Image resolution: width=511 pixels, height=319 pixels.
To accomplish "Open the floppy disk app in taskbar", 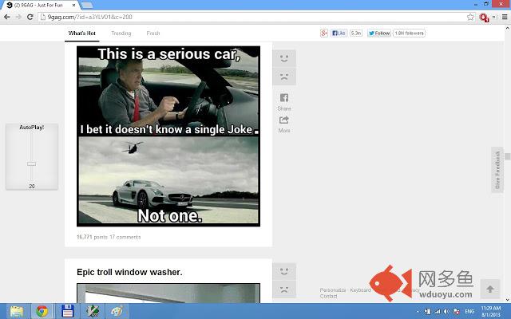I will coord(67,311).
